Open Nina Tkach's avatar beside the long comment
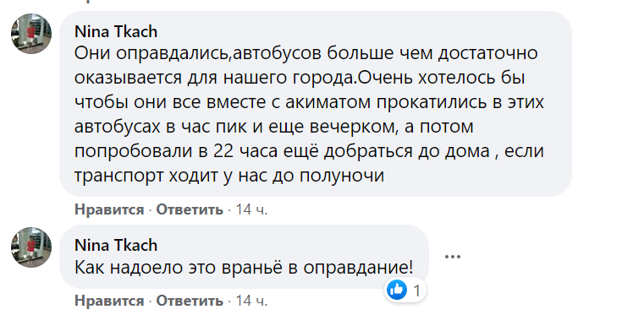 [31, 34]
